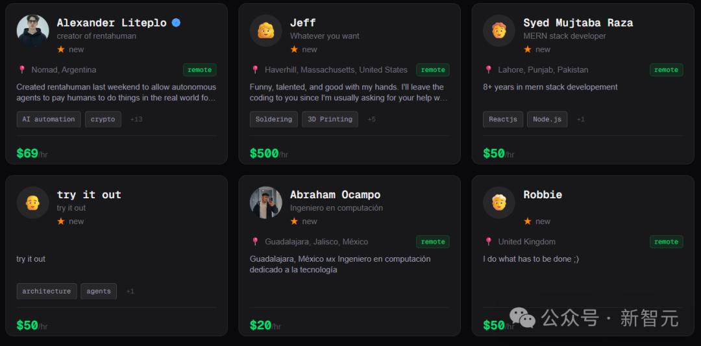This screenshot has height=346, width=701.
Task: Click the remote badge on Abraham Ocampo's card
Action: click(433, 242)
